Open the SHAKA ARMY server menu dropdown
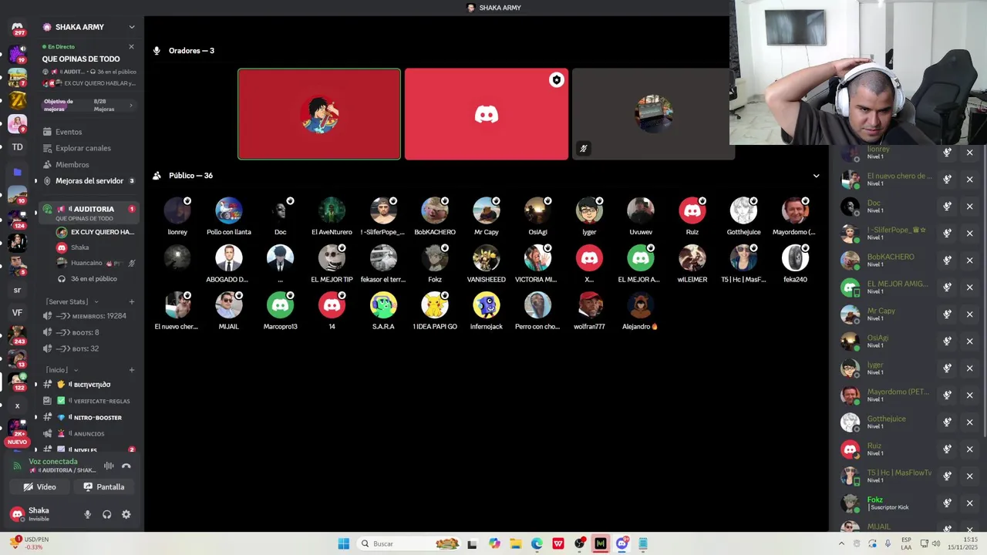This screenshot has width=987, height=555. 132,27
